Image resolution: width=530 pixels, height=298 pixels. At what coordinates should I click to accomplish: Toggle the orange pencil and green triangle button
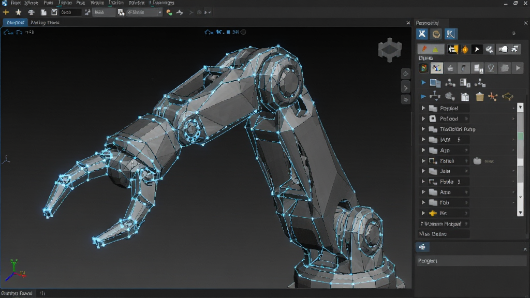click(x=430, y=49)
